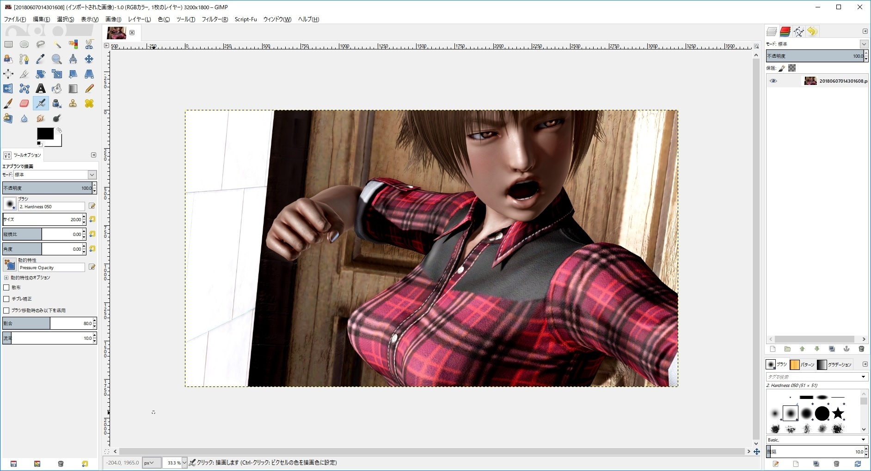Select the Blur/Sharpen droplet tool
This screenshot has width=871, height=471.
tap(25, 118)
